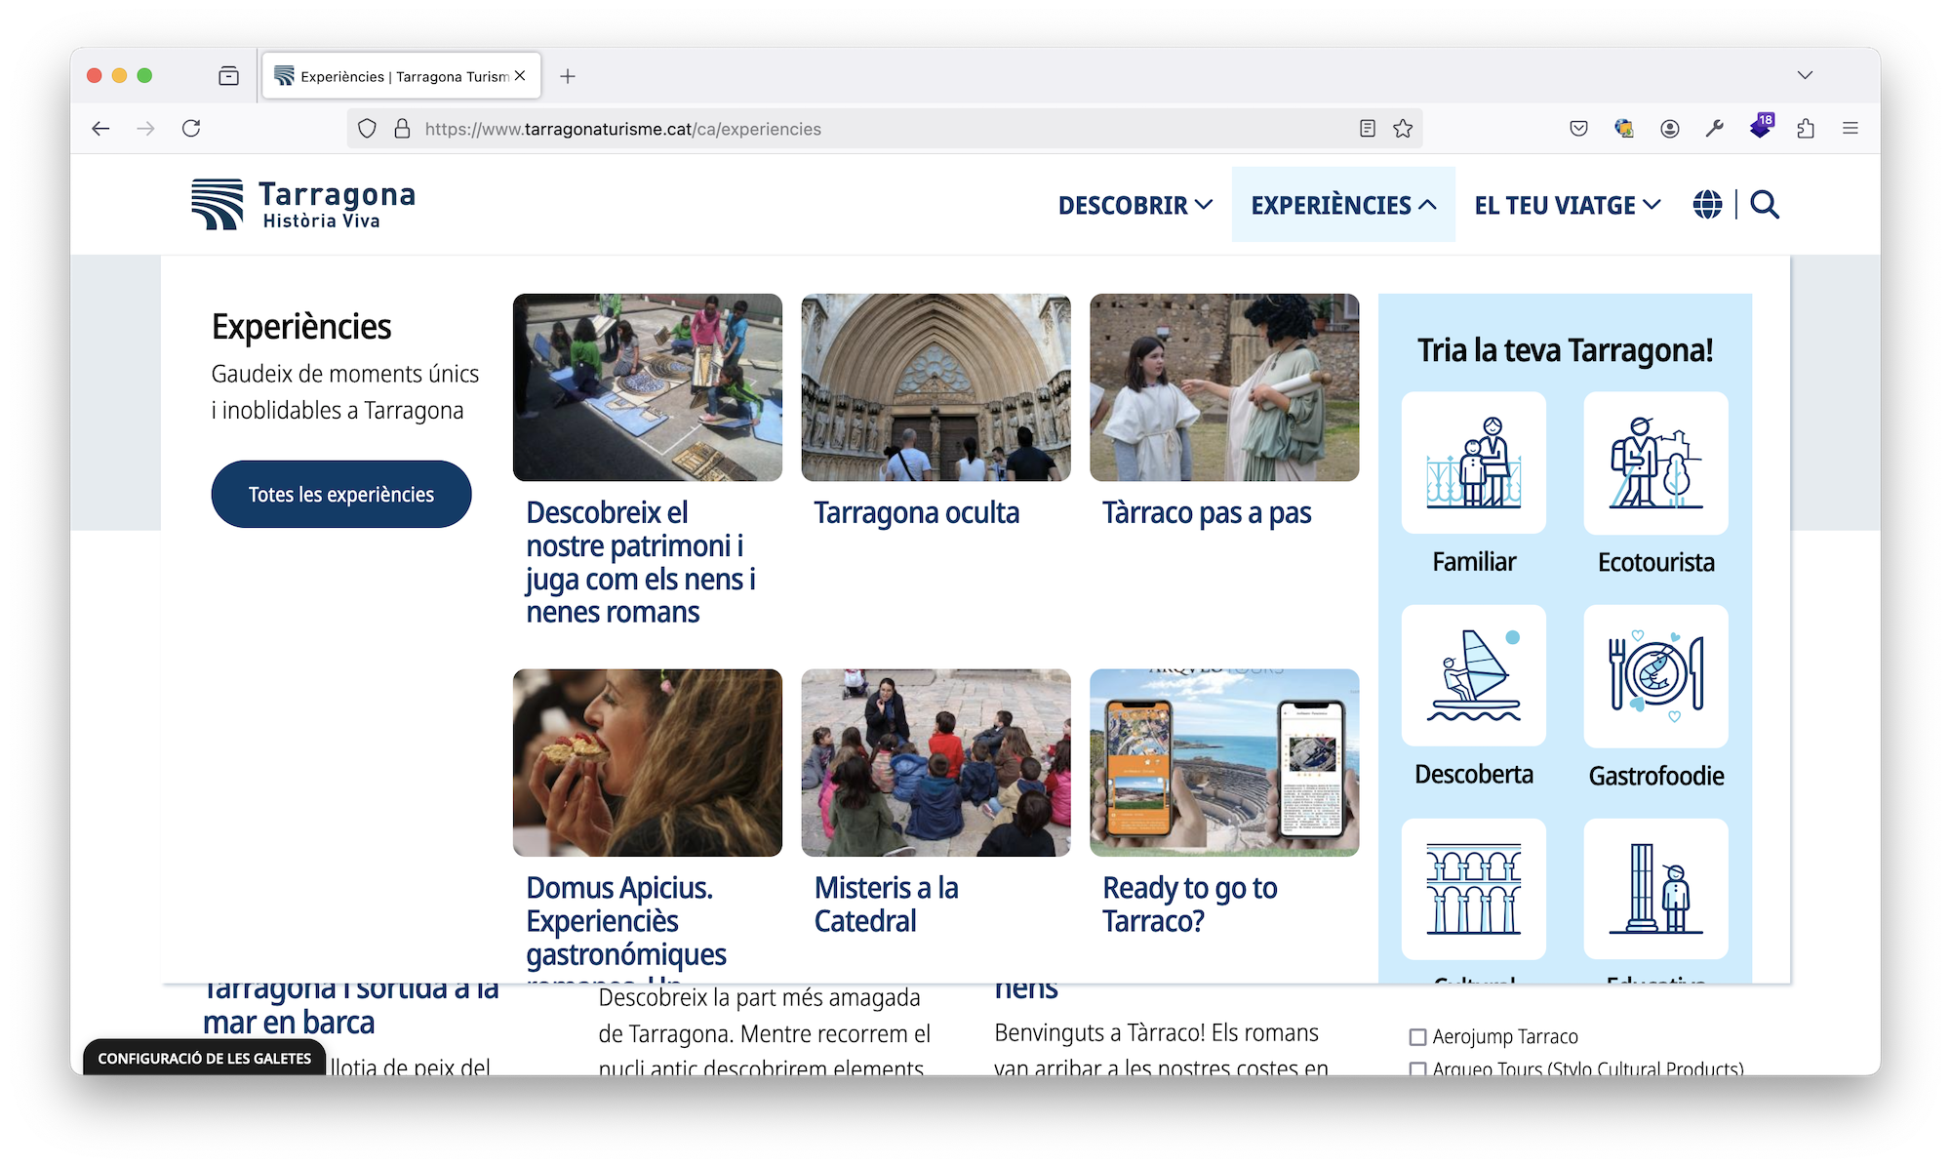1951x1168 pixels.
Task: Tick the Arqueo Tours checkbox
Action: coord(1418,1068)
